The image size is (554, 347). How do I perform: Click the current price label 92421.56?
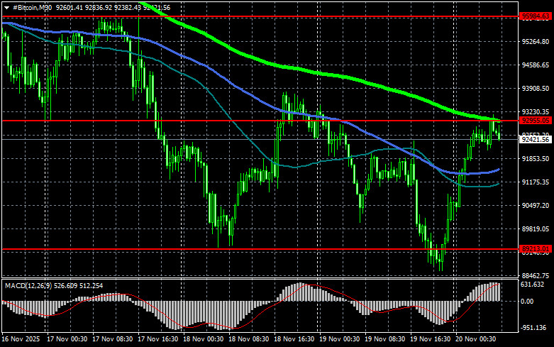(536, 140)
